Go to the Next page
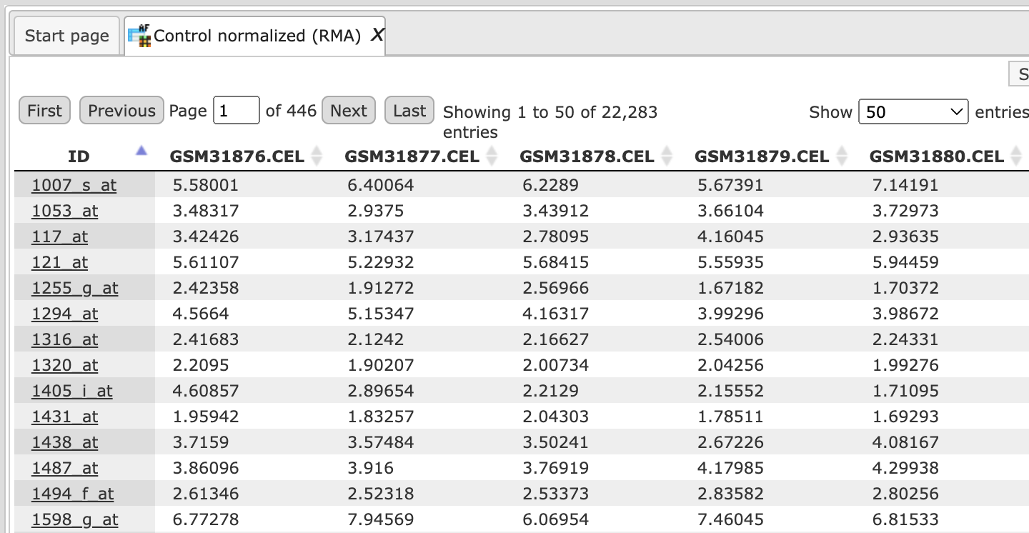The height and width of the screenshot is (533, 1029). pos(349,111)
